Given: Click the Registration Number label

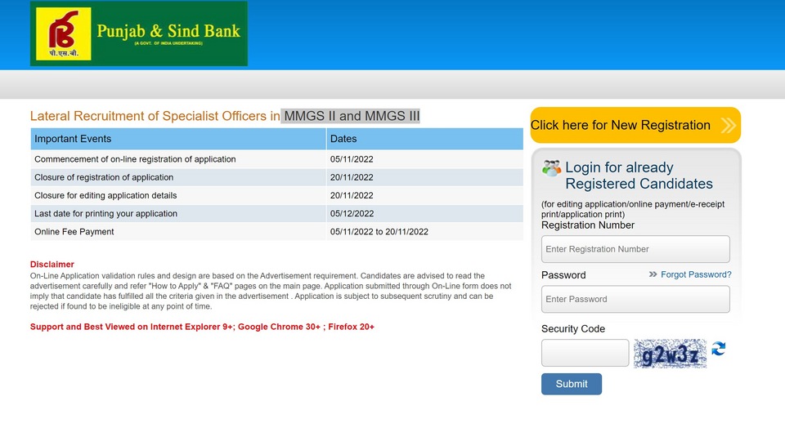Looking at the screenshot, I should coord(588,225).
